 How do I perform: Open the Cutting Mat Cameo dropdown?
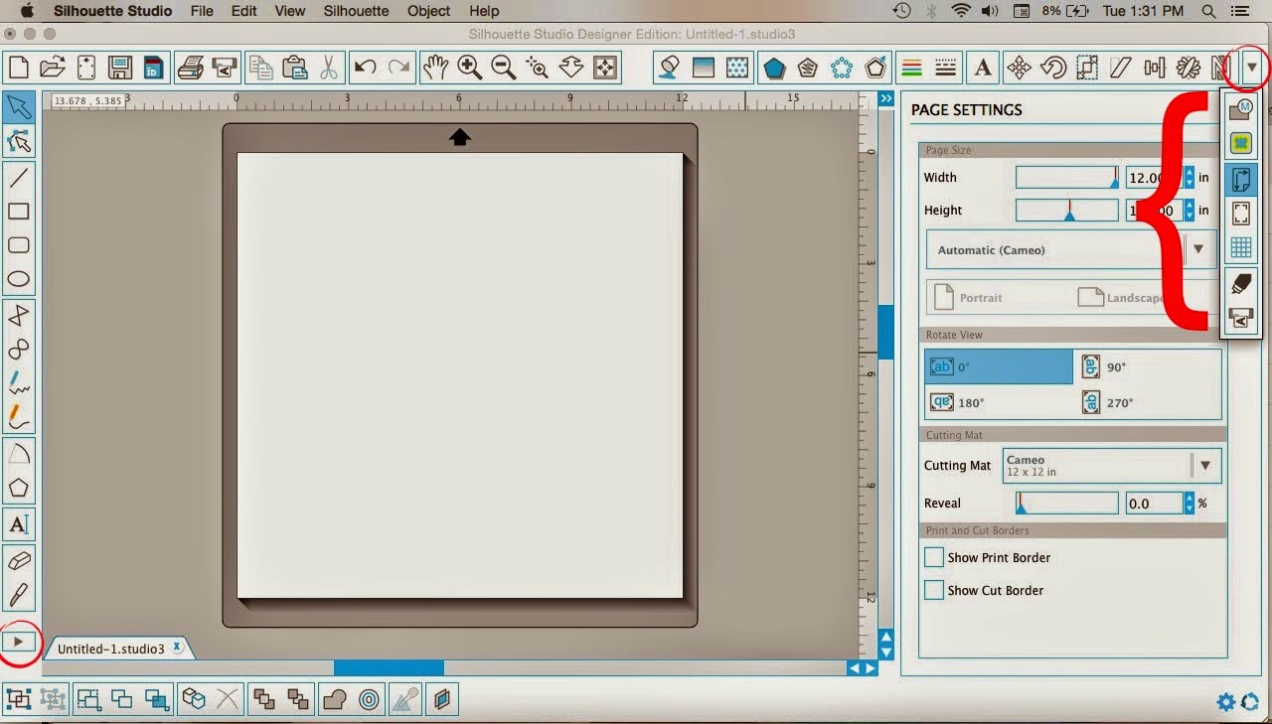tap(1112, 465)
